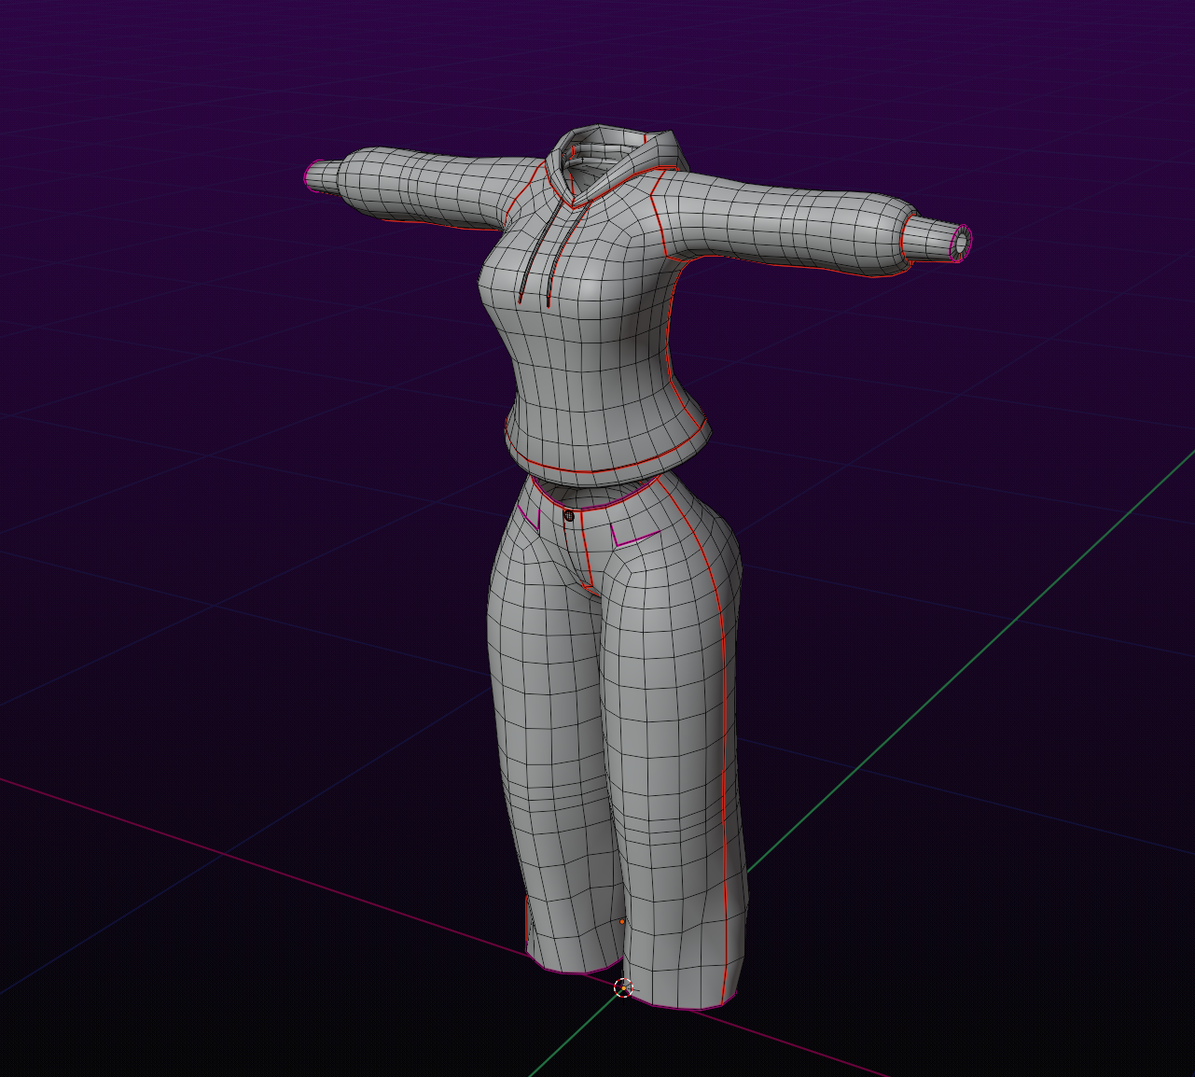Click the small magenta pocket edge near hip
Screen dimensions: 1195x1077
[x=529, y=518]
